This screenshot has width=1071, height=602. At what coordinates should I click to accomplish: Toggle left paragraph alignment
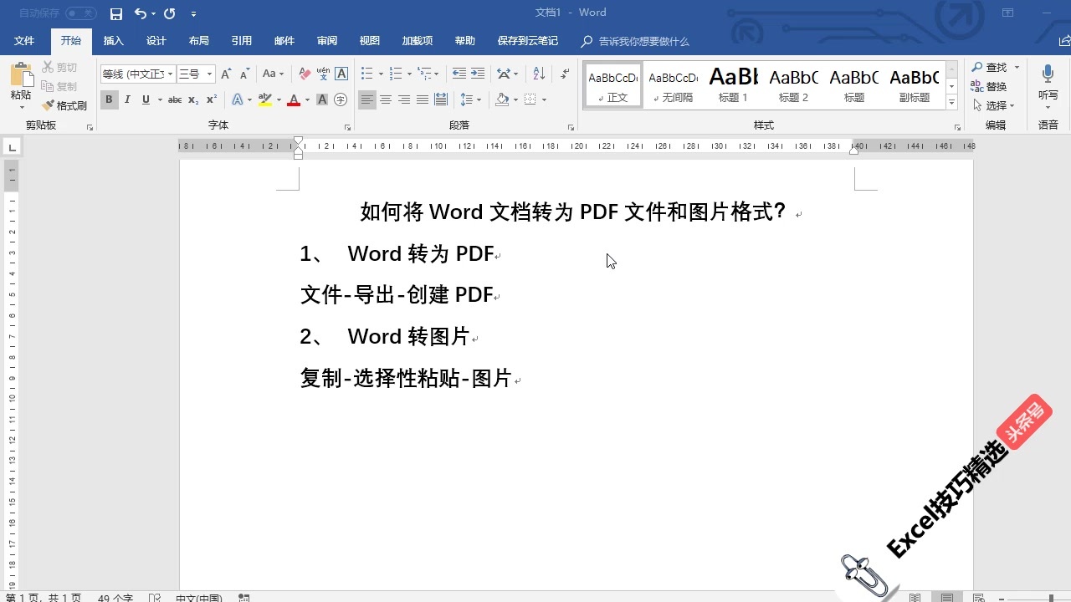(367, 99)
